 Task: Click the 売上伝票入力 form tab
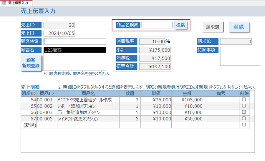click(18, 3)
